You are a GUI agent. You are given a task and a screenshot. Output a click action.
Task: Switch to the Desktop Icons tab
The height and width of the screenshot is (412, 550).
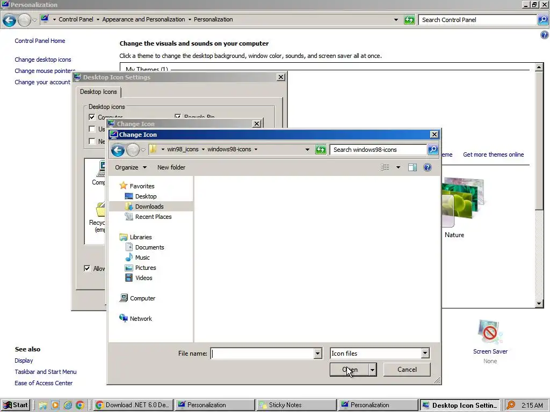point(98,92)
